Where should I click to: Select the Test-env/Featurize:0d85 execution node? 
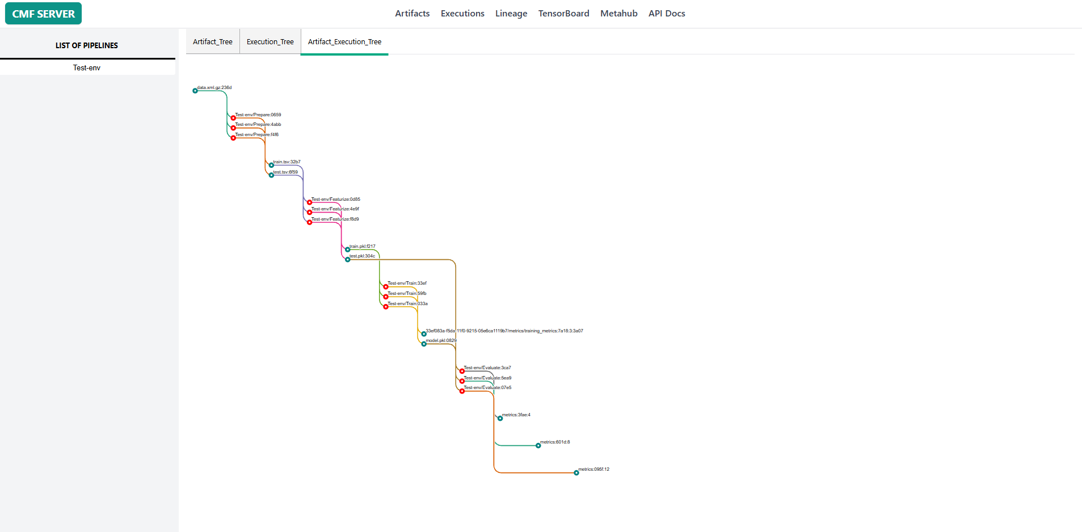tap(309, 202)
